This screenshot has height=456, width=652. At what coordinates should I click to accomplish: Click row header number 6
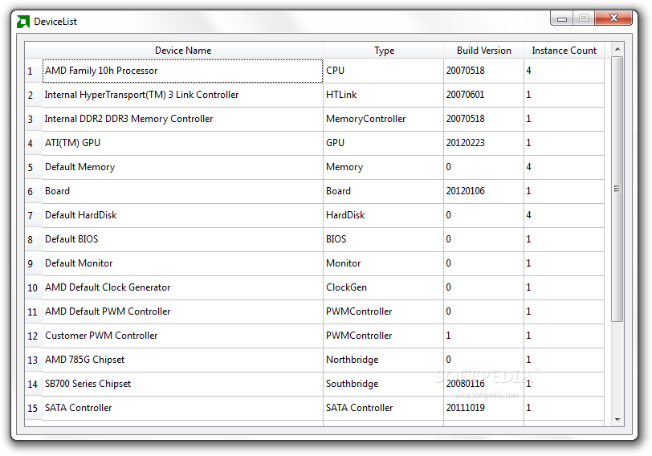pos(33,191)
